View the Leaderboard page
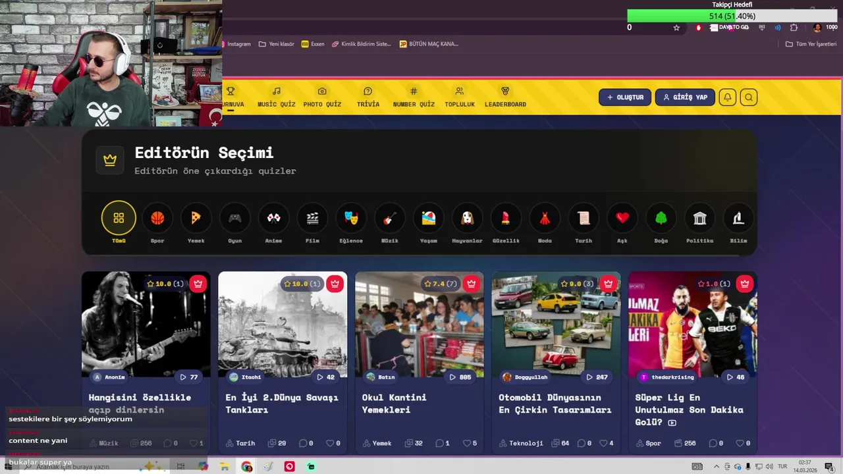The width and height of the screenshot is (843, 474). coord(505,97)
